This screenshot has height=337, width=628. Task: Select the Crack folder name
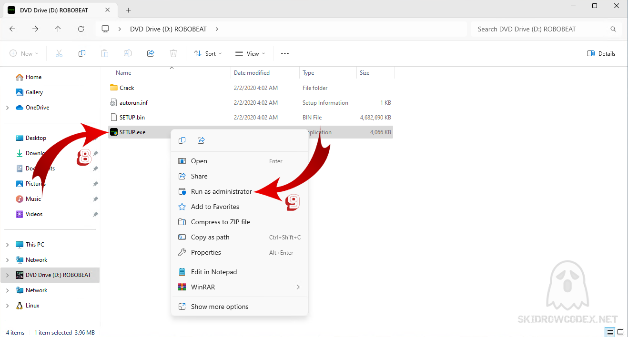point(127,88)
